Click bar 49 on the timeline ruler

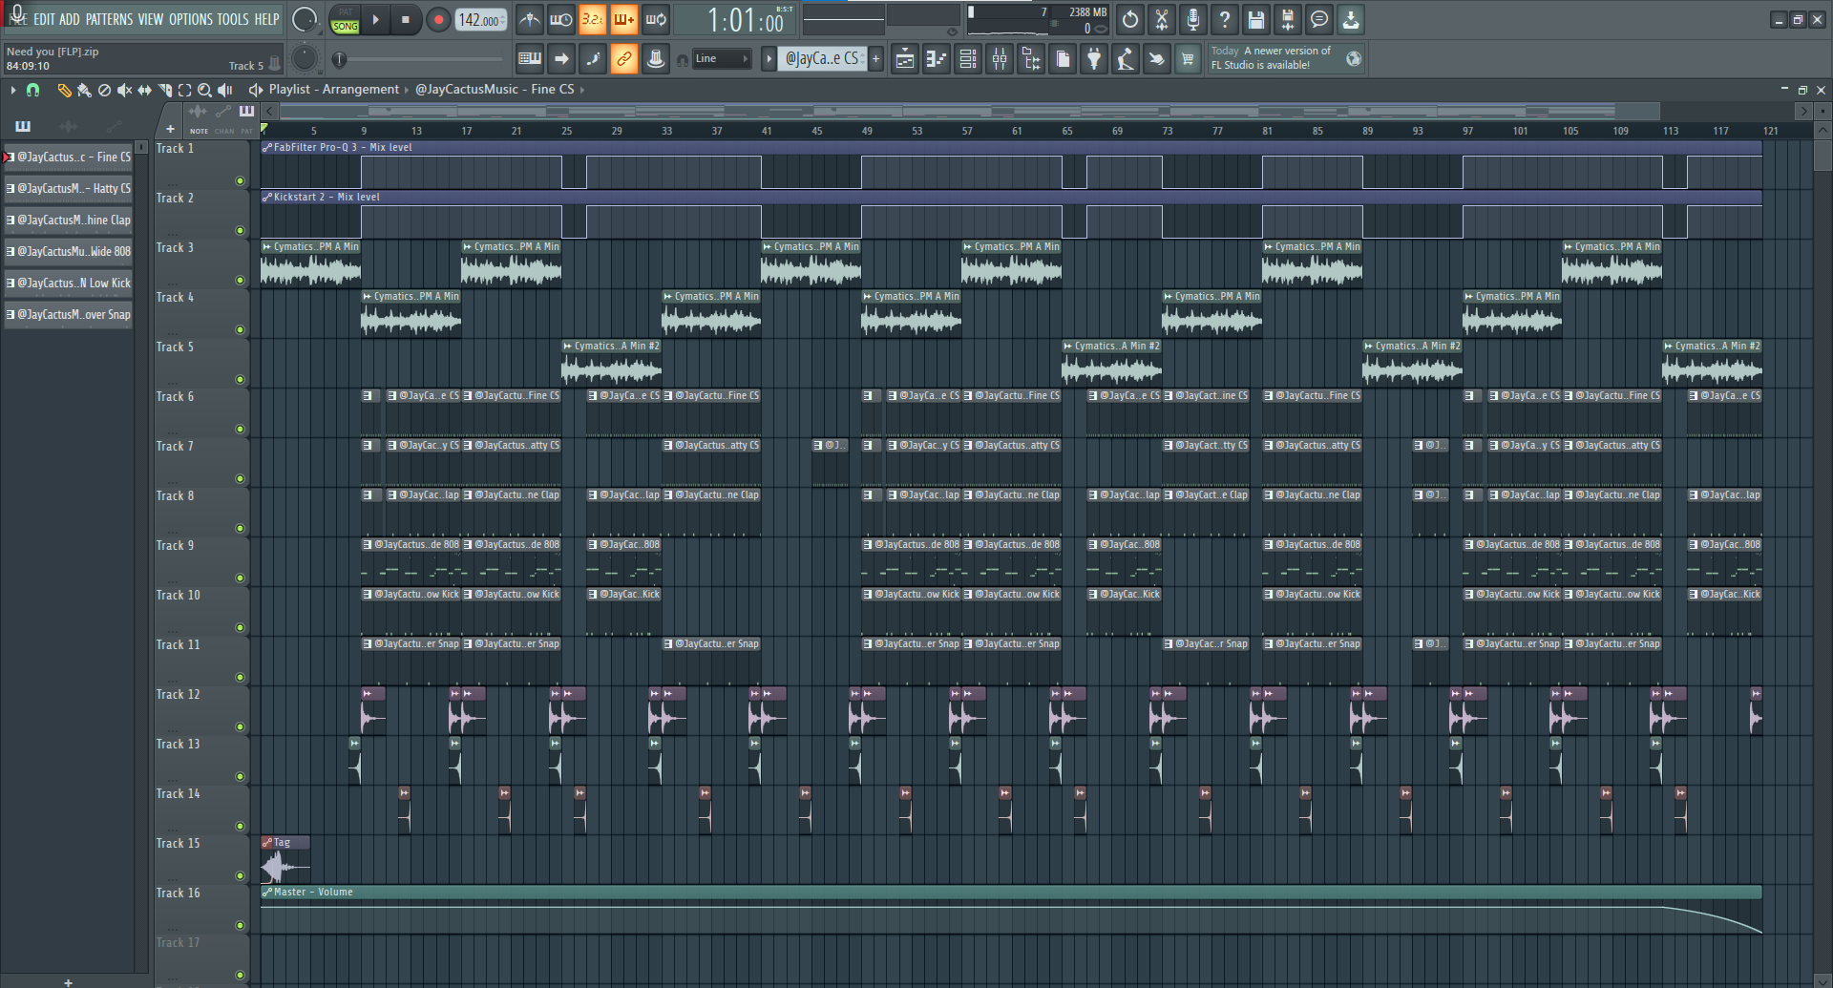(866, 131)
